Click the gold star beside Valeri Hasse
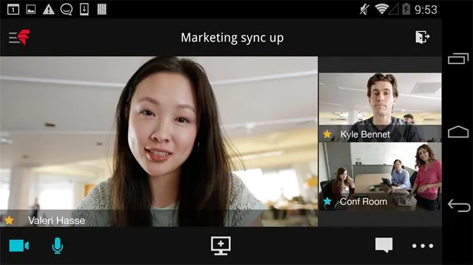 pos(9,220)
